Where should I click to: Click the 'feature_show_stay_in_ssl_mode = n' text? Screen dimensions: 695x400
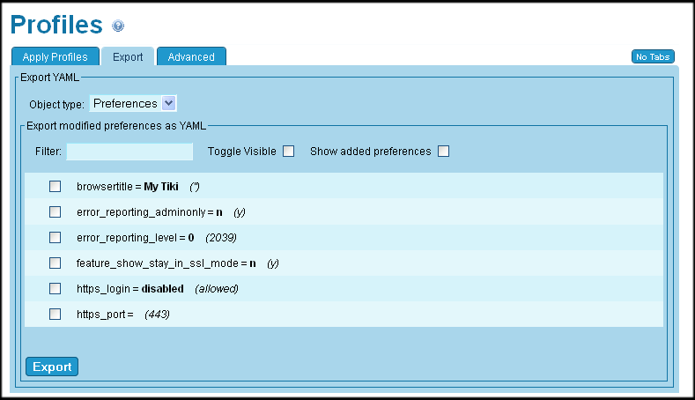166,263
